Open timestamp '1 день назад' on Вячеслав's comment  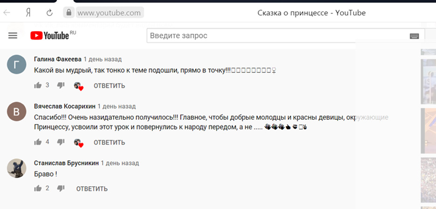pyautogui.click(x=116, y=106)
